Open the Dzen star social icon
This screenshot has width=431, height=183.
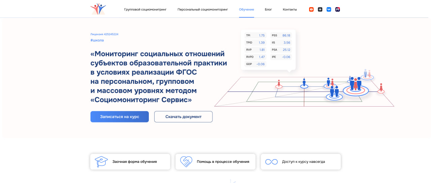(x=320, y=9)
